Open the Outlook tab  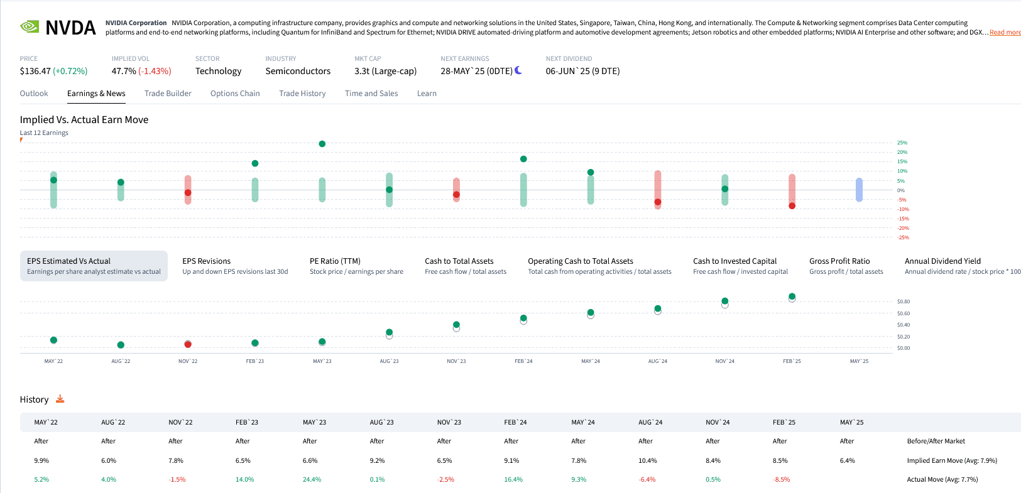pos(34,94)
